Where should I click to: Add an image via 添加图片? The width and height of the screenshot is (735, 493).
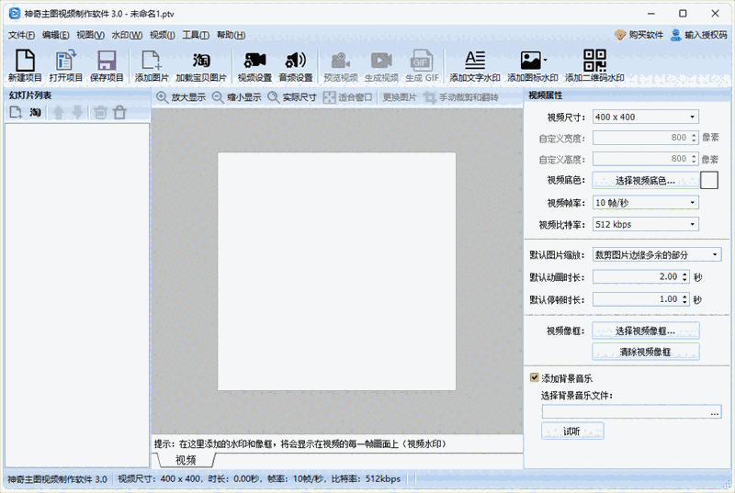(x=152, y=65)
